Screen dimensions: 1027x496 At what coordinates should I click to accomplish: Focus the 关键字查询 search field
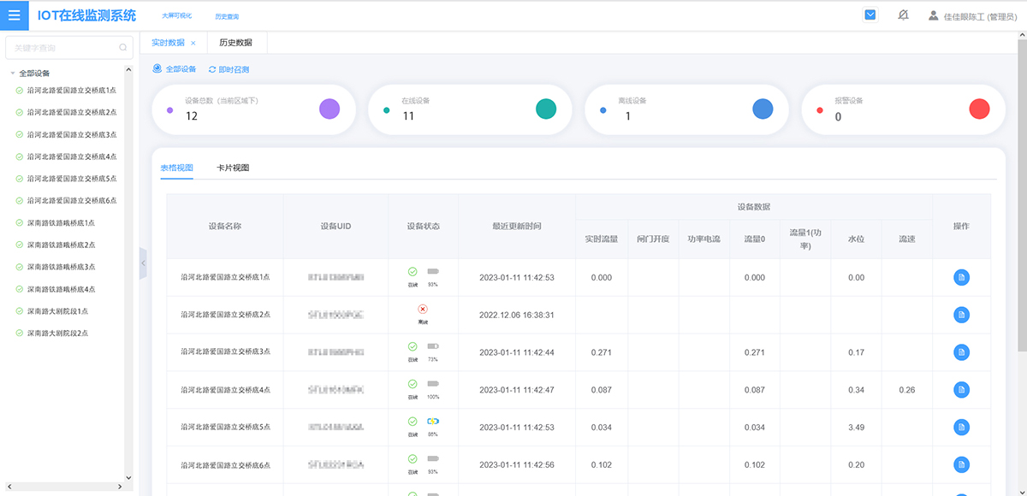coord(64,48)
